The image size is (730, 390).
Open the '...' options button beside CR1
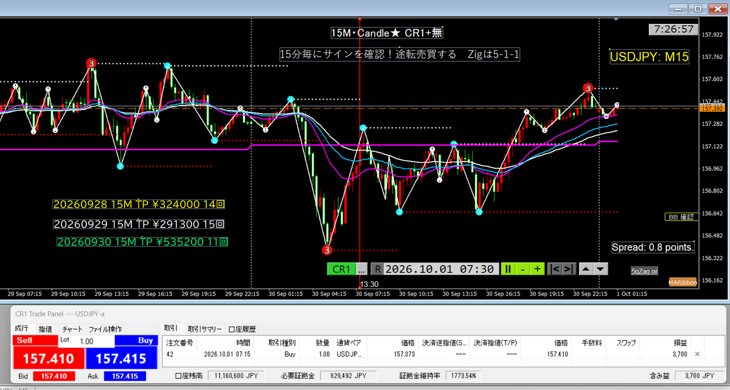click(x=361, y=269)
